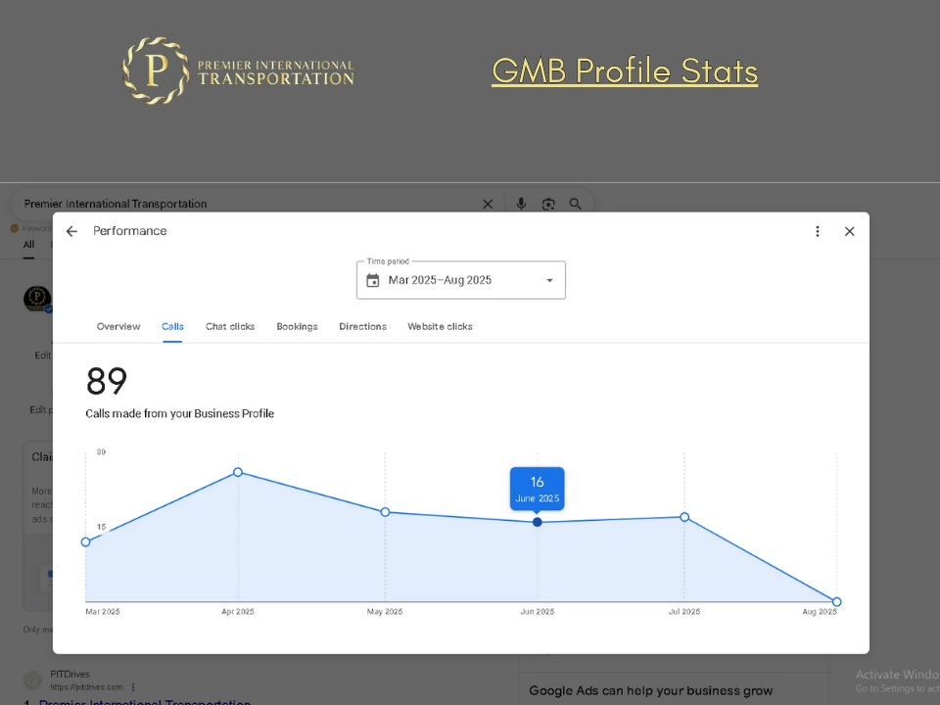Open the Directions tab
This screenshot has width=940, height=705.
point(362,327)
